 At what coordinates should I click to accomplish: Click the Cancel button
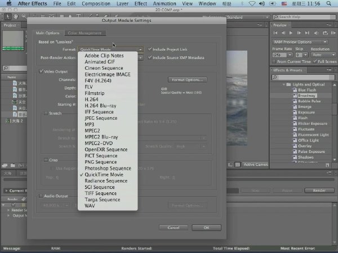(x=174, y=228)
